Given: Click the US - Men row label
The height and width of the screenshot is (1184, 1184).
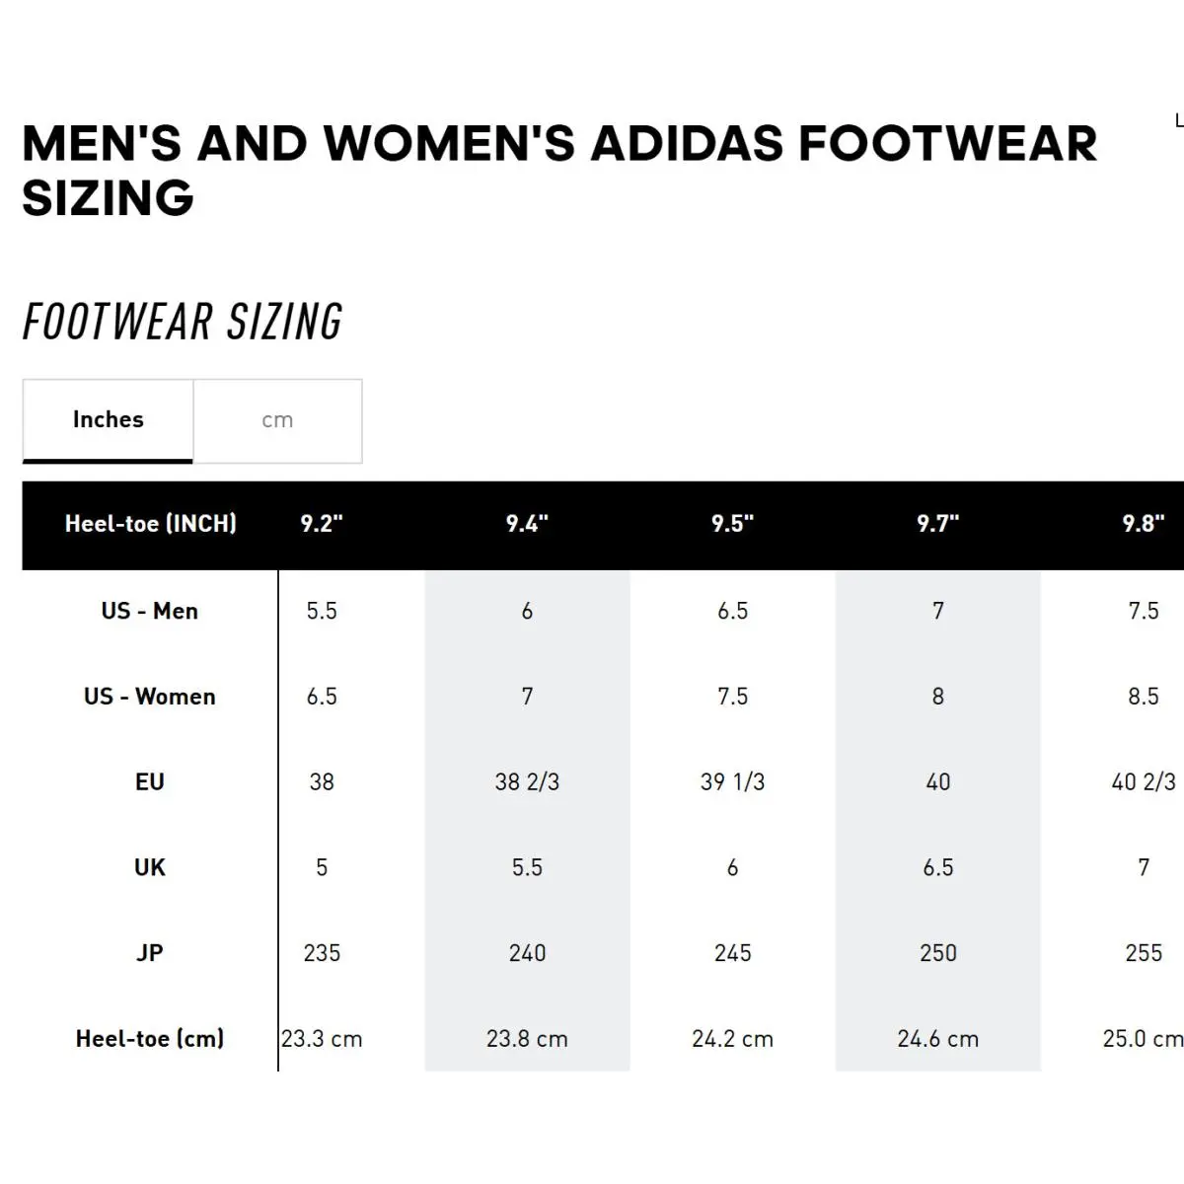Looking at the screenshot, I should (150, 611).
